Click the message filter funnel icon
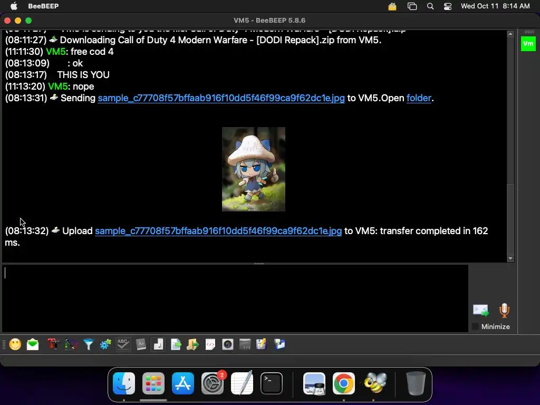The height and width of the screenshot is (405, 540). [89, 344]
